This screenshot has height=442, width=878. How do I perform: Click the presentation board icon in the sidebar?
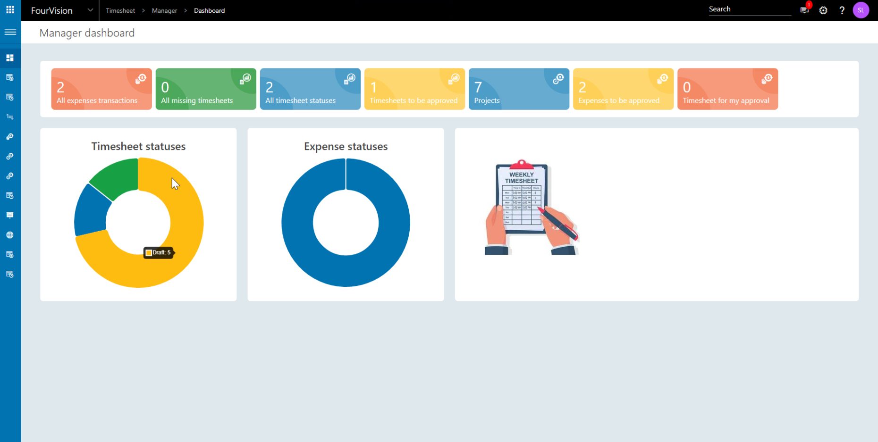pyautogui.click(x=10, y=215)
